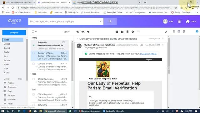Click Sign In in email banner
Image resolution: width=200 pixels, height=113 pixels.
[x=149, y=60]
